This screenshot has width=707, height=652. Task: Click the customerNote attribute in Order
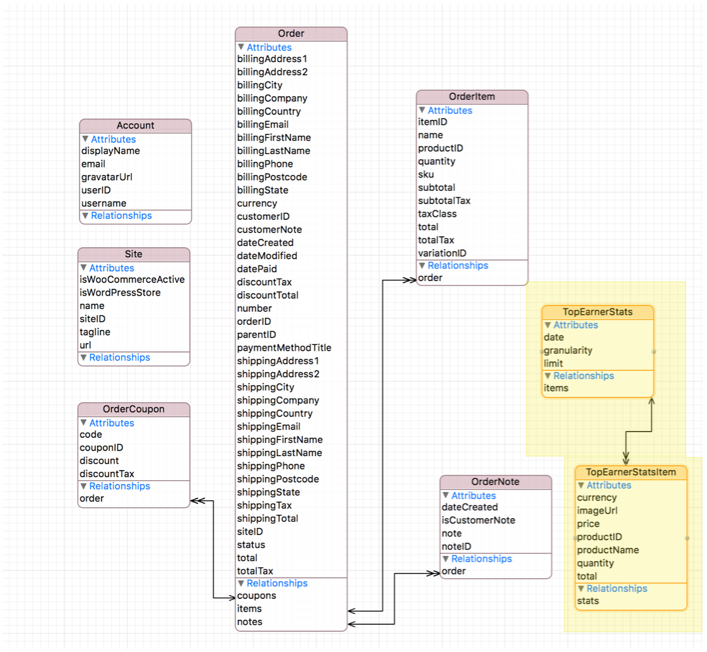(x=270, y=230)
